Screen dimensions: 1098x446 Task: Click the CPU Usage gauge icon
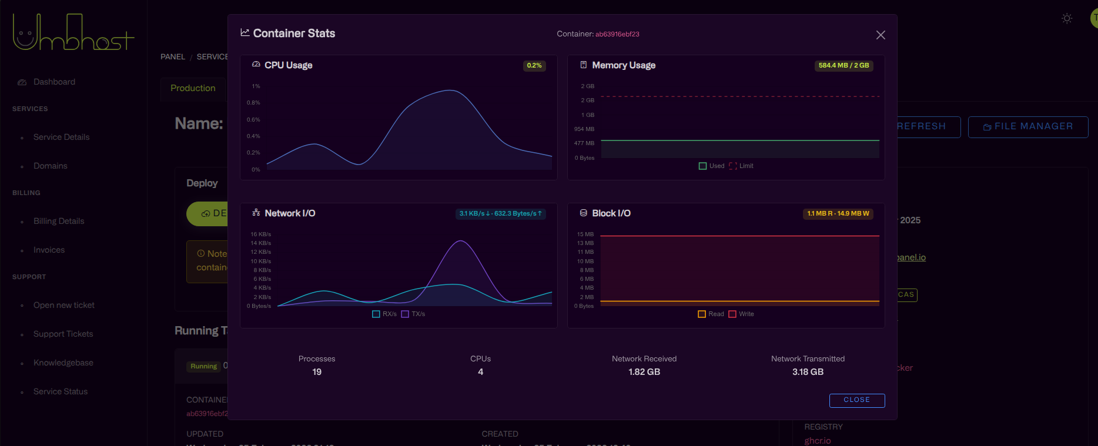click(256, 65)
